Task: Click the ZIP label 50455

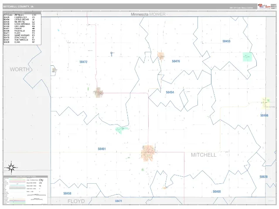Action: 226,41
